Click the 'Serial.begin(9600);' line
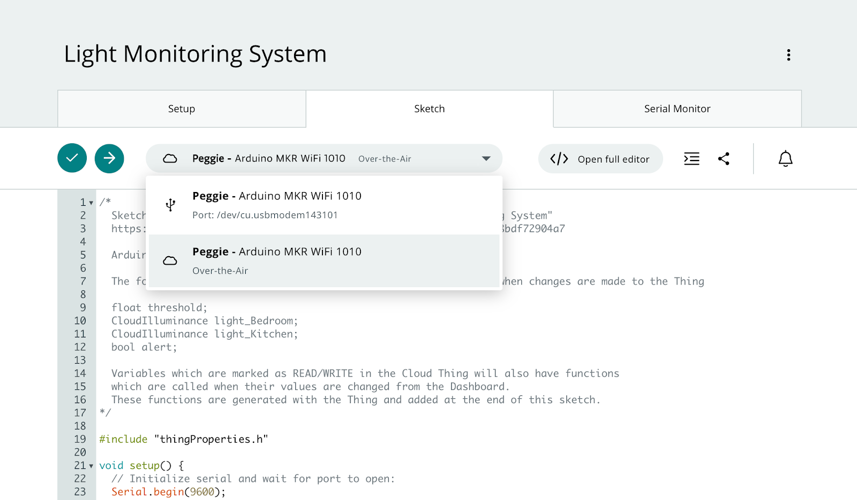 coord(169,492)
